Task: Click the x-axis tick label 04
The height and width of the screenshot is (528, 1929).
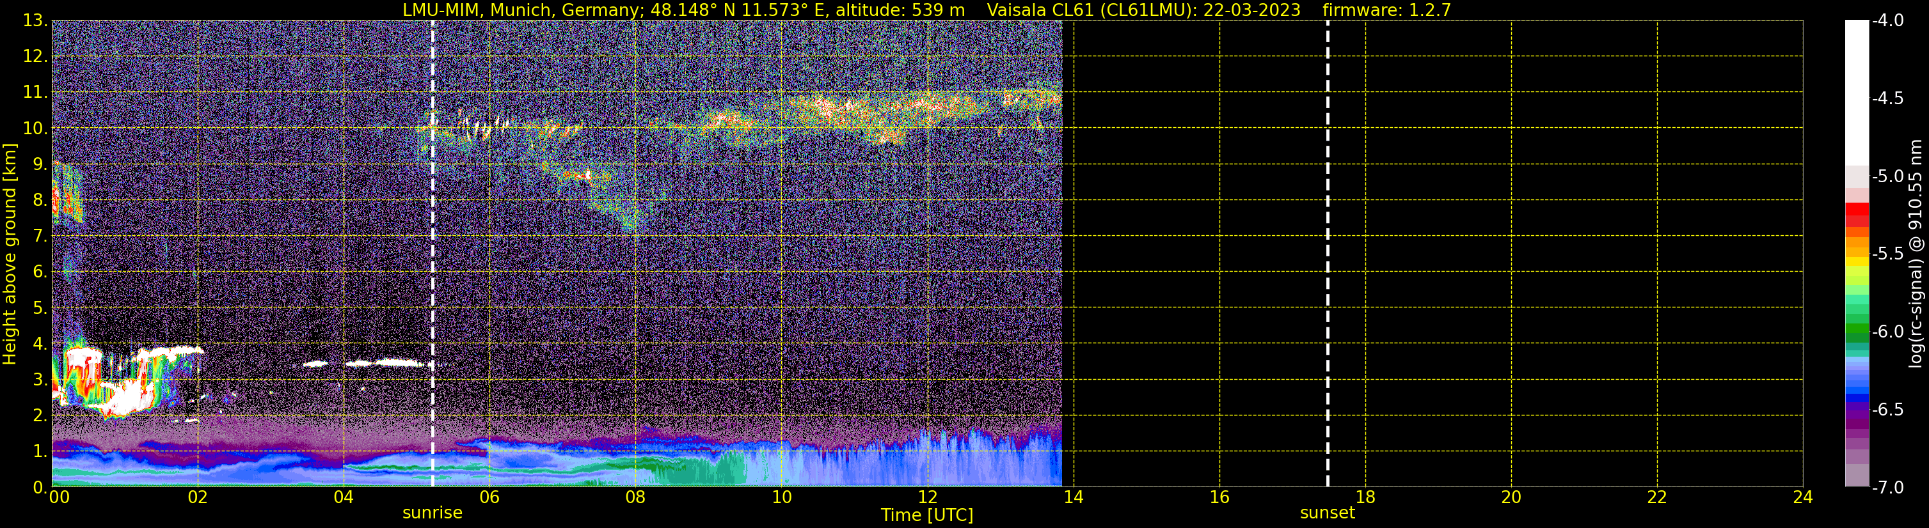Action: tap(344, 497)
